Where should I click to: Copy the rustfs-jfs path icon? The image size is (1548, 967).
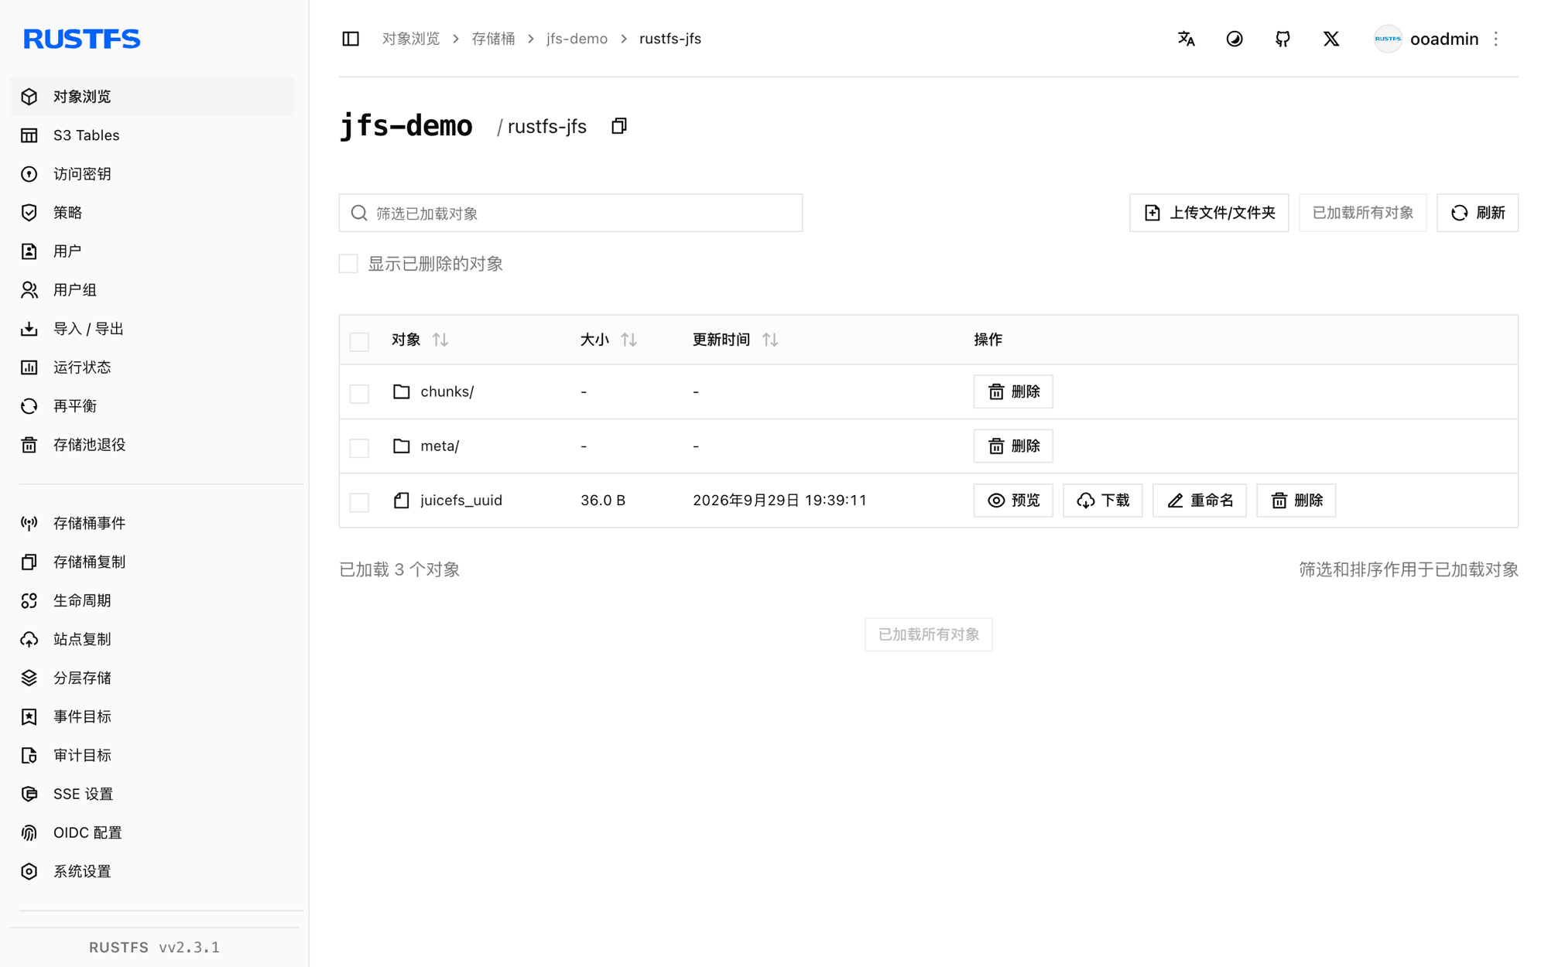[618, 126]
